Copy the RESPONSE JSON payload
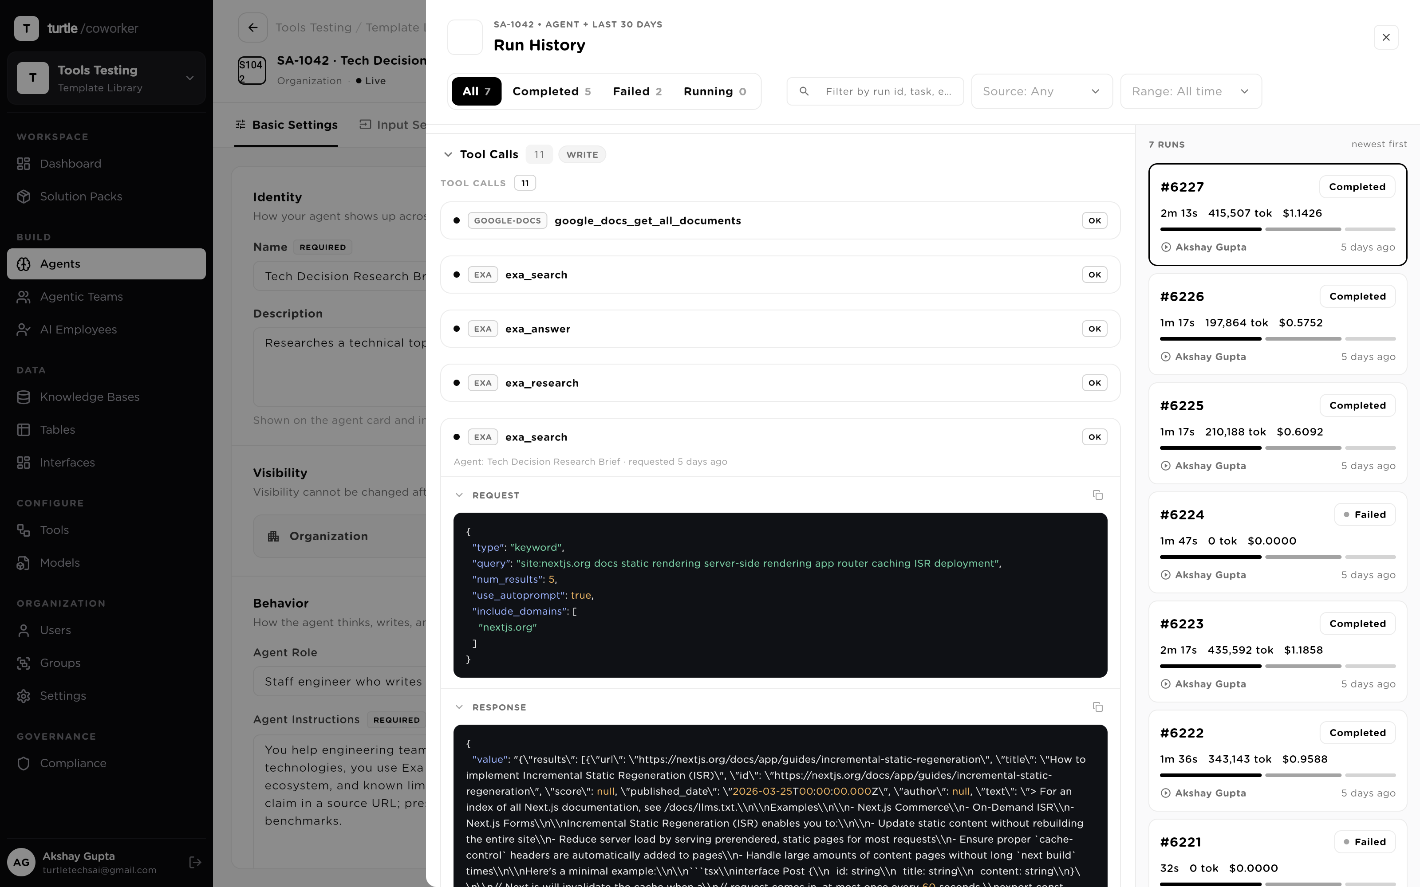The width and height of the screenshot is (1420, 887). tap(1098, 707)
